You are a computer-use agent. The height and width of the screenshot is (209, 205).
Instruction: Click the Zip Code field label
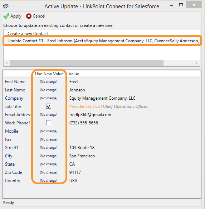pyautogui.click(x=14, y=172)
